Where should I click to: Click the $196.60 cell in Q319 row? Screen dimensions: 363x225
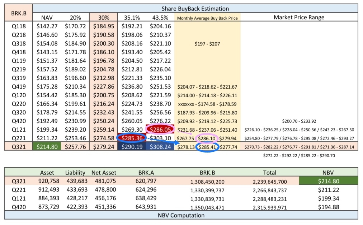pos(75,78)
